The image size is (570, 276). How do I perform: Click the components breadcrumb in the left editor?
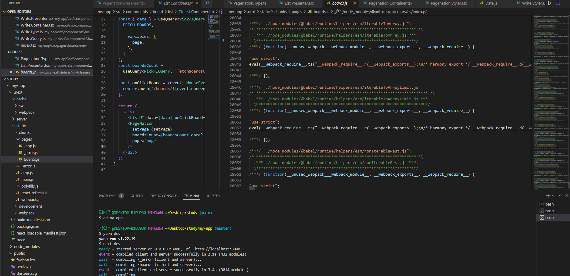[x=137, y=12]
